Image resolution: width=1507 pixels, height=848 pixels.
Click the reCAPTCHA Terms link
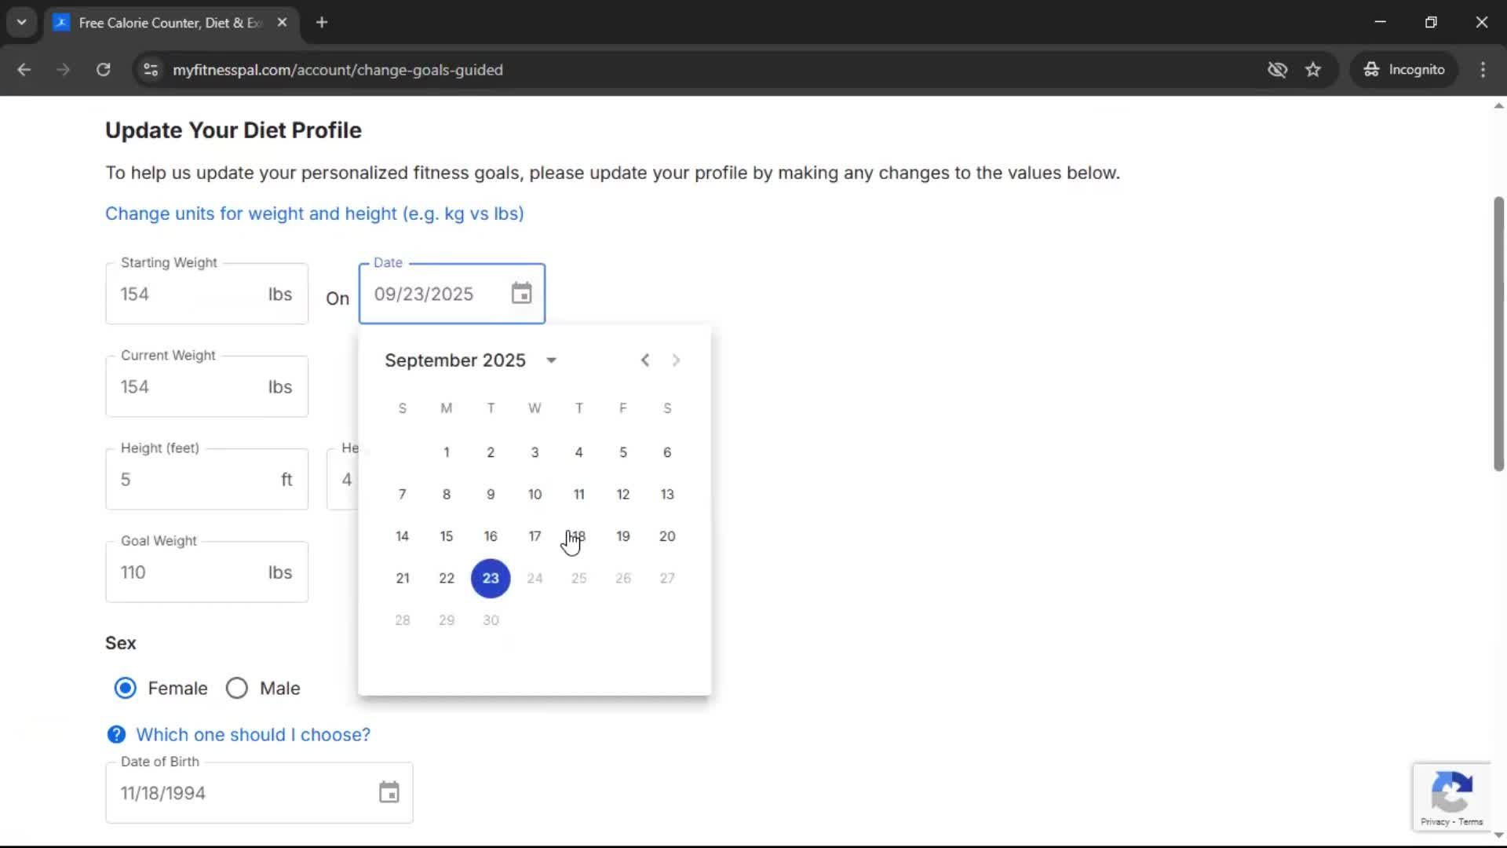coord(1471,822)
